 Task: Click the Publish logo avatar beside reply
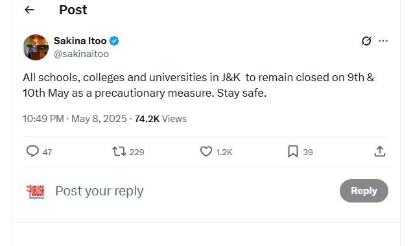coord(35,191)
